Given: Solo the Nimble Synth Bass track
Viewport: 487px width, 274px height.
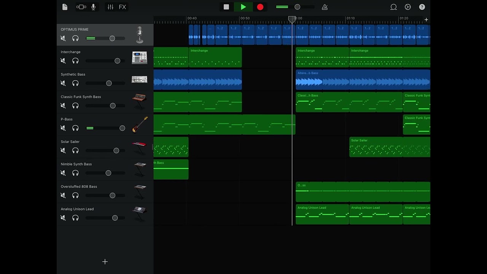Looking at the screenshot, I should 75,173.
